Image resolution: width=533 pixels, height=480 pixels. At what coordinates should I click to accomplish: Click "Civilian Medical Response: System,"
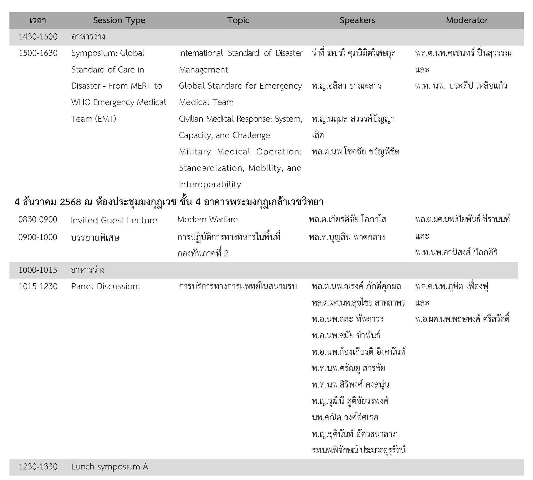coord(241,119)
